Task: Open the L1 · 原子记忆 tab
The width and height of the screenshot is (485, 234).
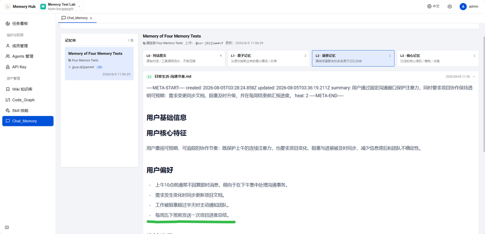Action: click(269, 58)
